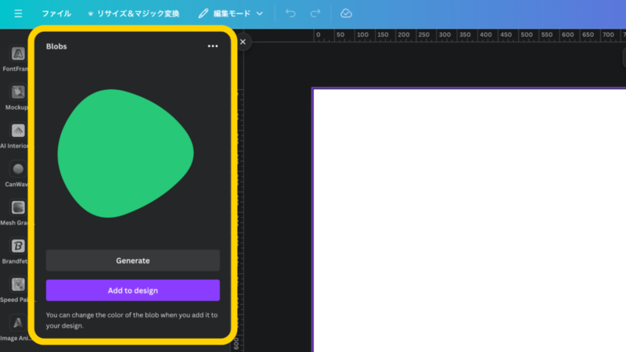Click the Generate button
This screenshot has width=626, height=352.
tap(133, 260)
